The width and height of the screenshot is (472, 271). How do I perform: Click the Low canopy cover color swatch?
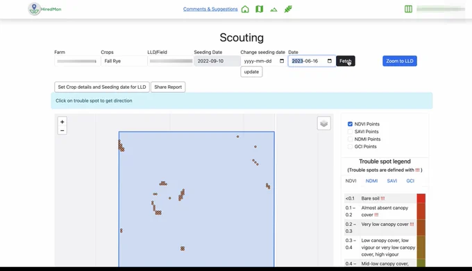coord(421,247)
